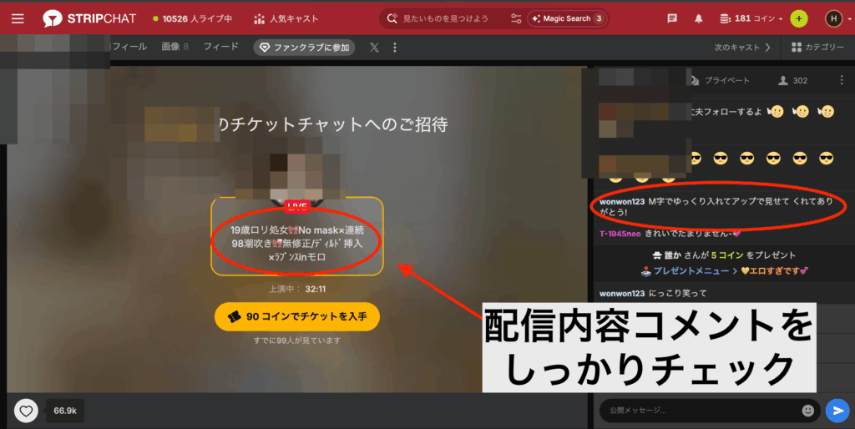
Task: Click the 上演中 32:11 timer text
Action: tap(297, 289)
